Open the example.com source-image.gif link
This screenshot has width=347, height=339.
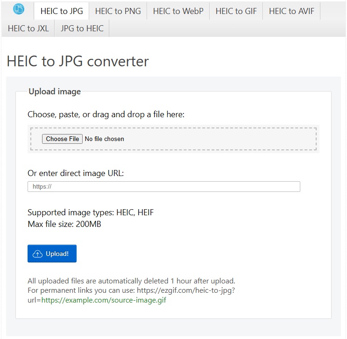click(104, 300)
